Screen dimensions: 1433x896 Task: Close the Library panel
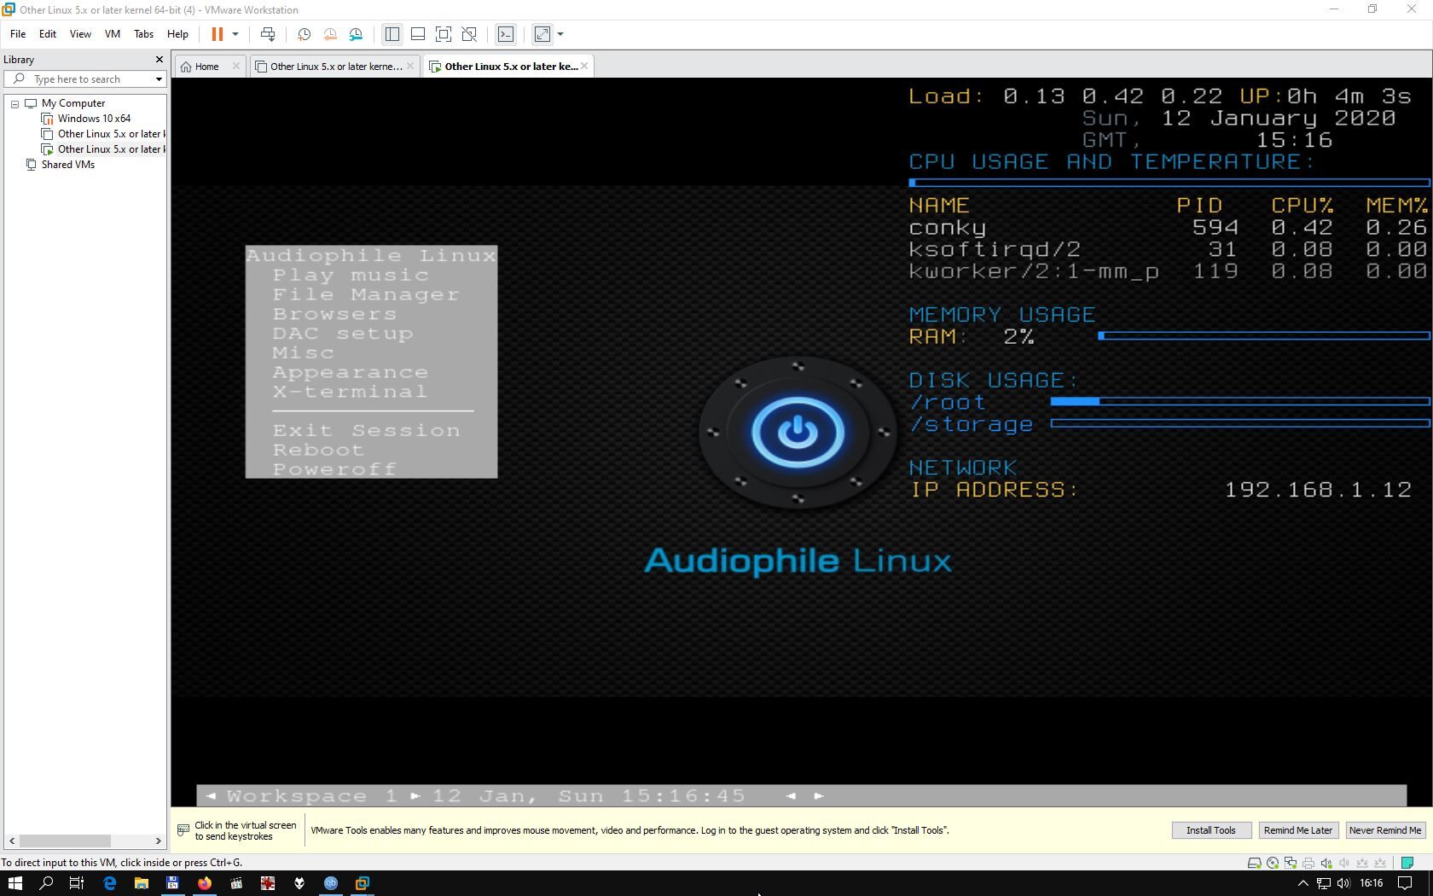159,60
